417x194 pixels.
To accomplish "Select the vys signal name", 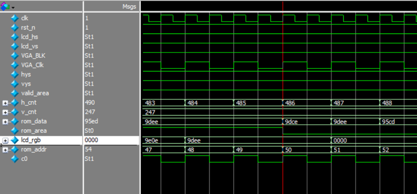I will (26, 84).
